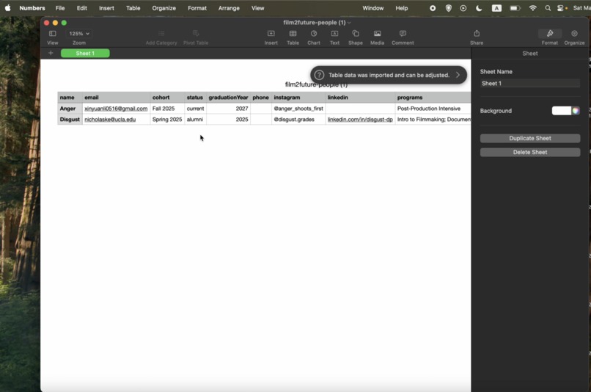Click the battery status icon
591x392 pixels.
pos(515,8)
